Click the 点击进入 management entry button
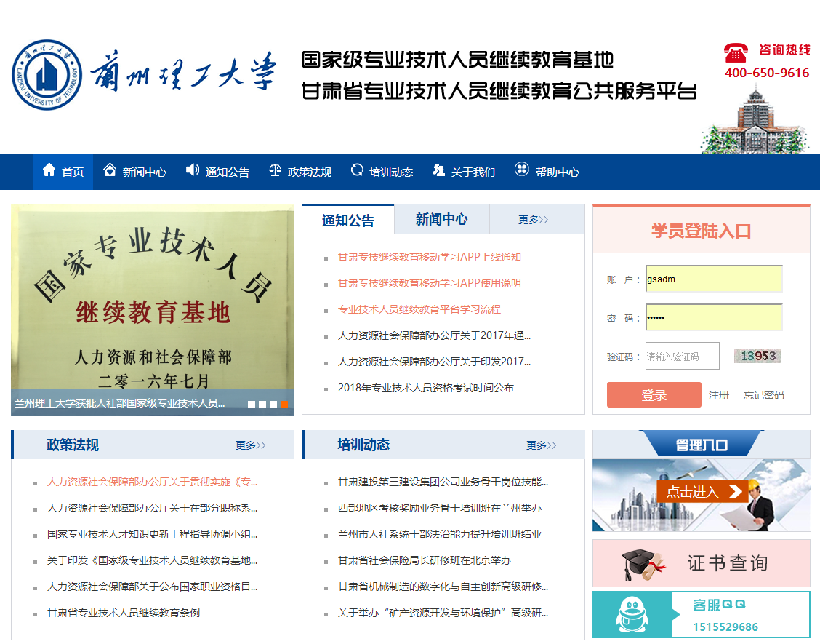820x644 pixels. pos(702,492)
